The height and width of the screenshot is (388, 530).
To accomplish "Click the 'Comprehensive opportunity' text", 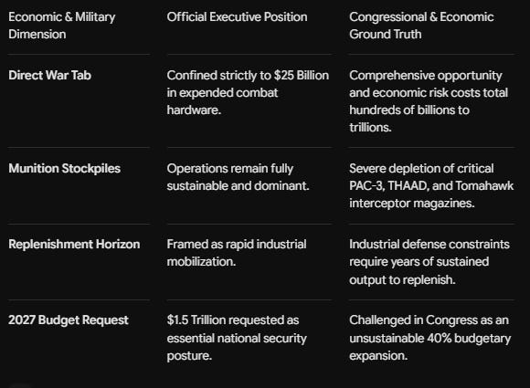I will pyautogui.click(x=426, y=75).
